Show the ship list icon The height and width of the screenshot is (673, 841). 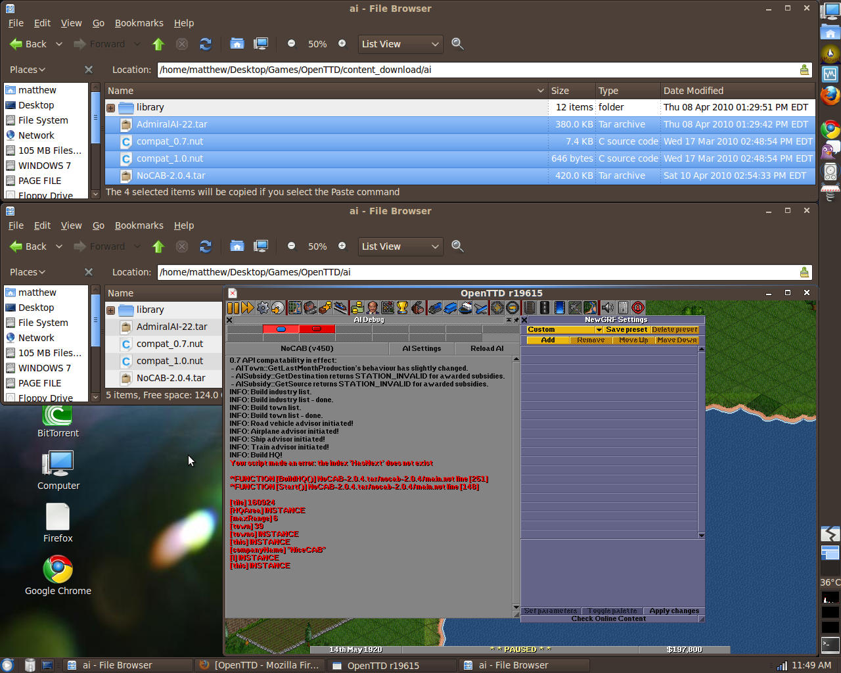[466, 308]
